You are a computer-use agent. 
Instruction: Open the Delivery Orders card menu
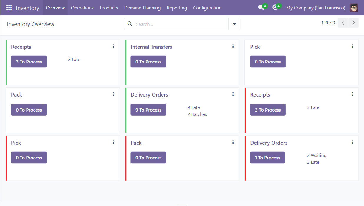(233, 94)
